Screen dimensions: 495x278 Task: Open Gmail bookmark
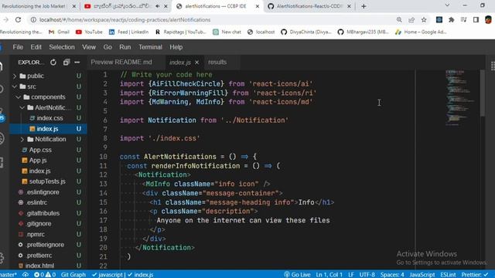click(x=59, y=32)
